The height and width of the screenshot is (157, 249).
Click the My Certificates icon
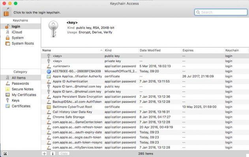click(x=7, y=95)
